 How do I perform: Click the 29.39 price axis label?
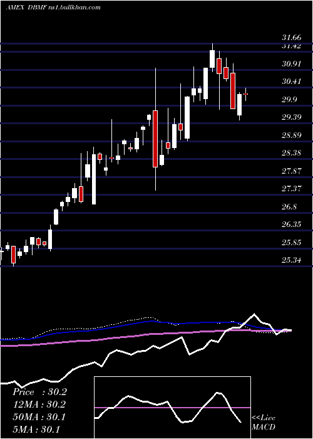coord(292,117)
